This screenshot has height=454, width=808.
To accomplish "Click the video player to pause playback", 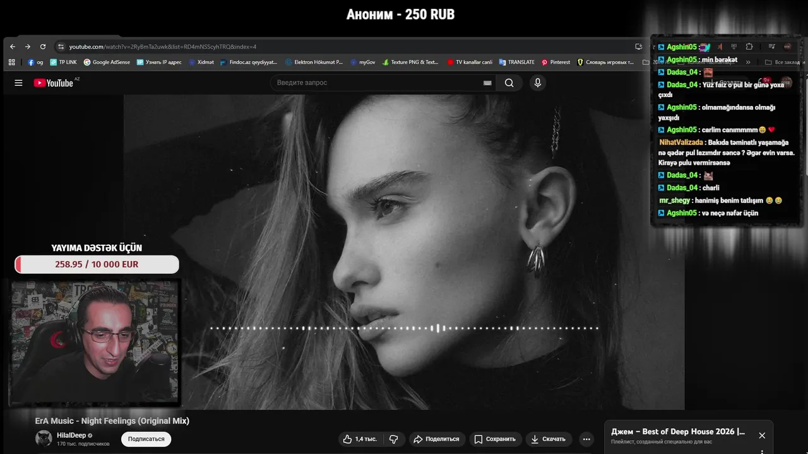I will pos(404,252).
